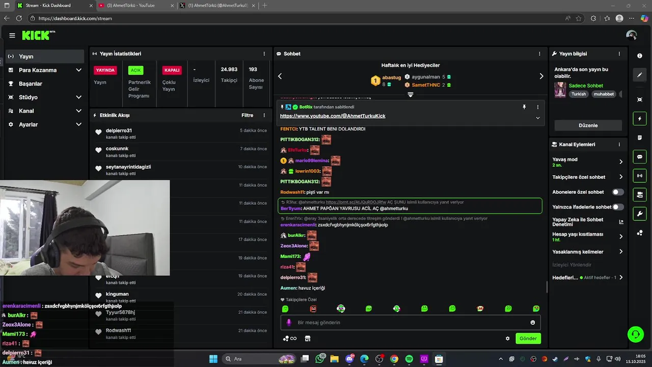Open three-dot menu of Kanal Eylemleri panel
This screenshot has height=367, width=652.
(619, 144)
